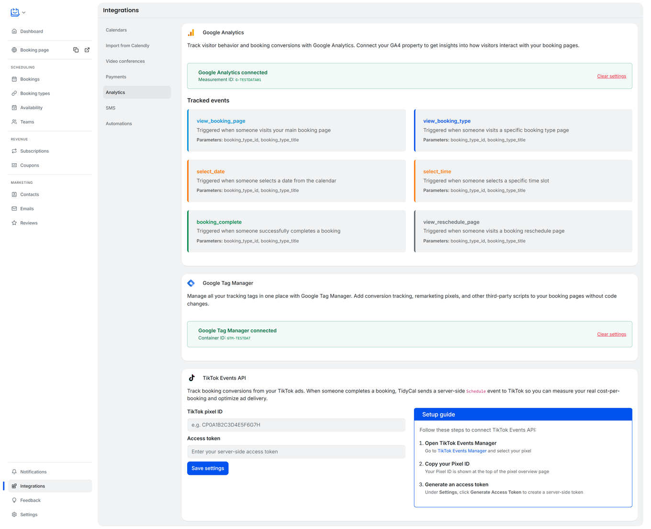The width and height of the screenshot is (651, 529).
Task: Click the Setup guide header
Action: 523,415
